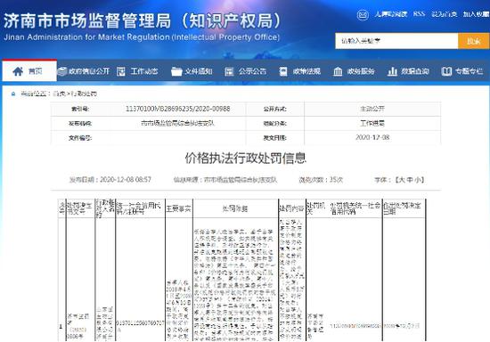Click the 工作进展 category cell
Screen dimensions: 490x342
[372, 123]
